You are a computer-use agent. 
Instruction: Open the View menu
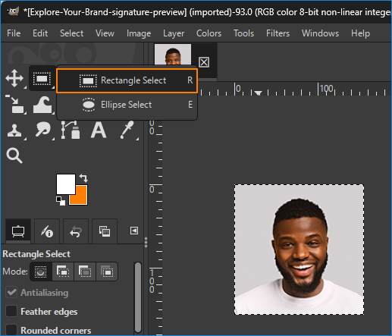coord(105,33)
